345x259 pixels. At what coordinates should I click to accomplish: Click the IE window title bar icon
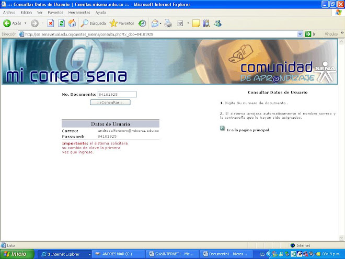pos(3,4)
